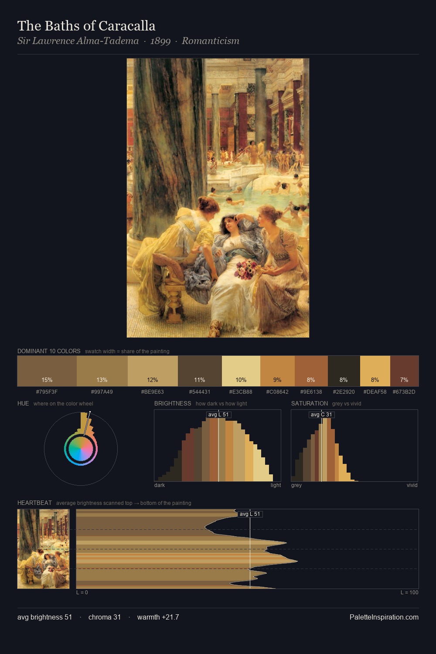Click the saturation histogram chart
436x654 pixels.
[x=354, y=446]
